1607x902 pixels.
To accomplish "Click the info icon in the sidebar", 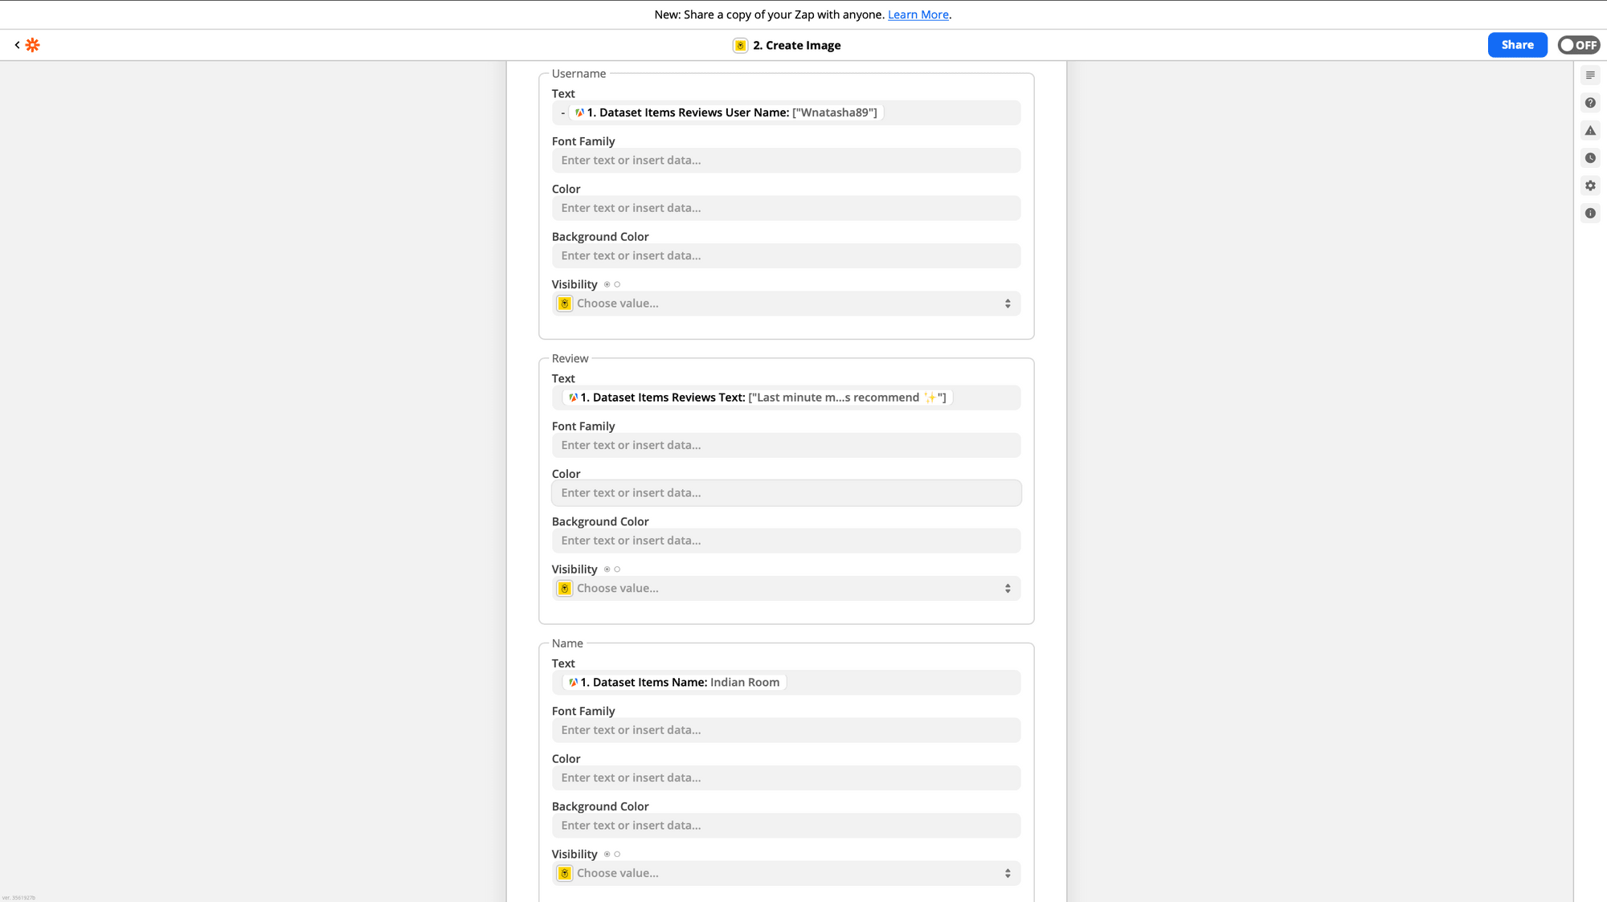I will (1590, 213).
